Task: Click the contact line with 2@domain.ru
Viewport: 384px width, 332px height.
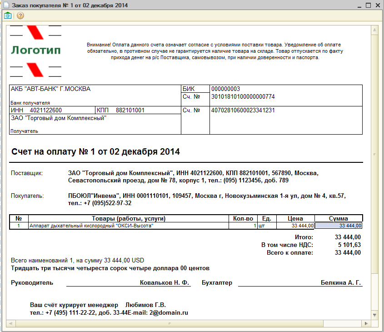Action: click(109, 313)
